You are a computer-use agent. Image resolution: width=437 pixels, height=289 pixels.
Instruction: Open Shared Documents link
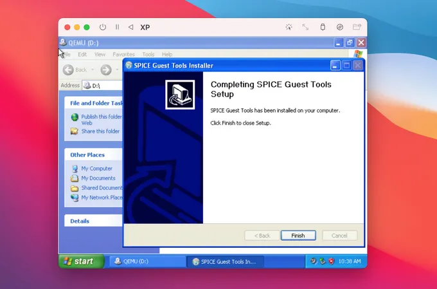pyautogui.click(x=102, y=188)
